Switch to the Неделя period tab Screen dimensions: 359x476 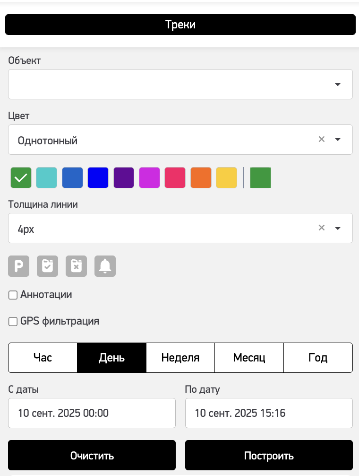(x=180, y=358)
